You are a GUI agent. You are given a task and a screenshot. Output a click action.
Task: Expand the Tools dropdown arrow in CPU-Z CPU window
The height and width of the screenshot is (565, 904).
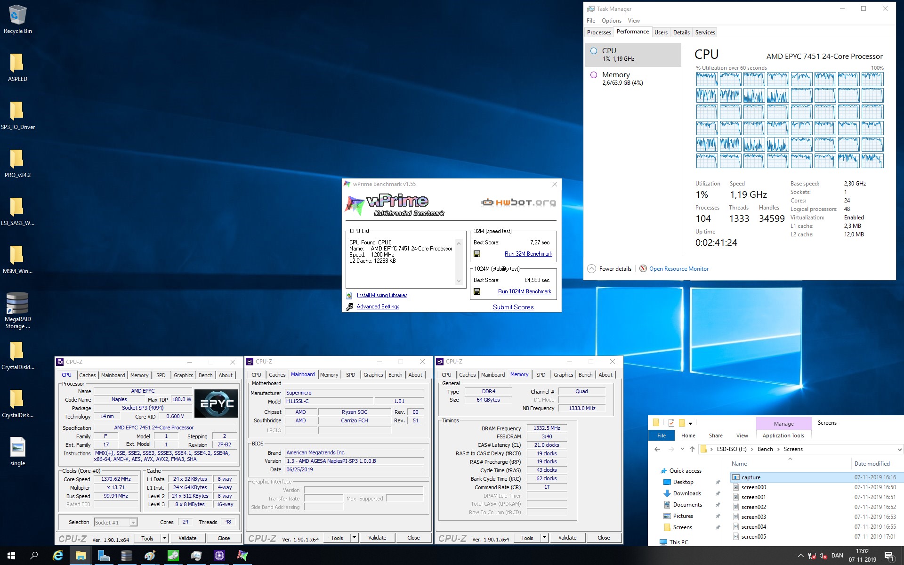(164, 538)
